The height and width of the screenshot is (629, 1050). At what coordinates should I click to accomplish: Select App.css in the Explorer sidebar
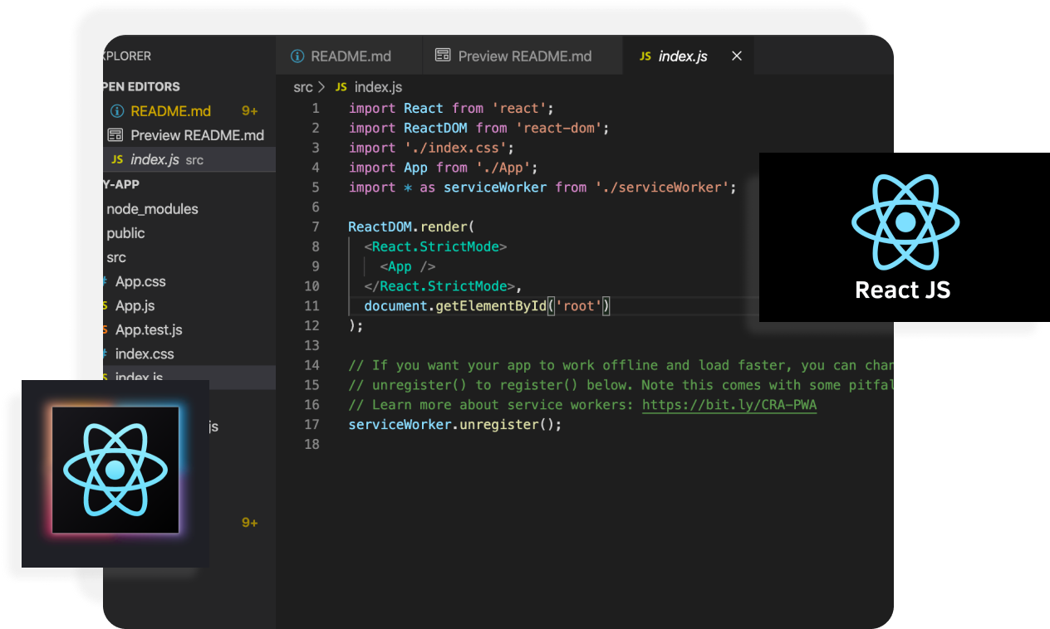point(140,281)
